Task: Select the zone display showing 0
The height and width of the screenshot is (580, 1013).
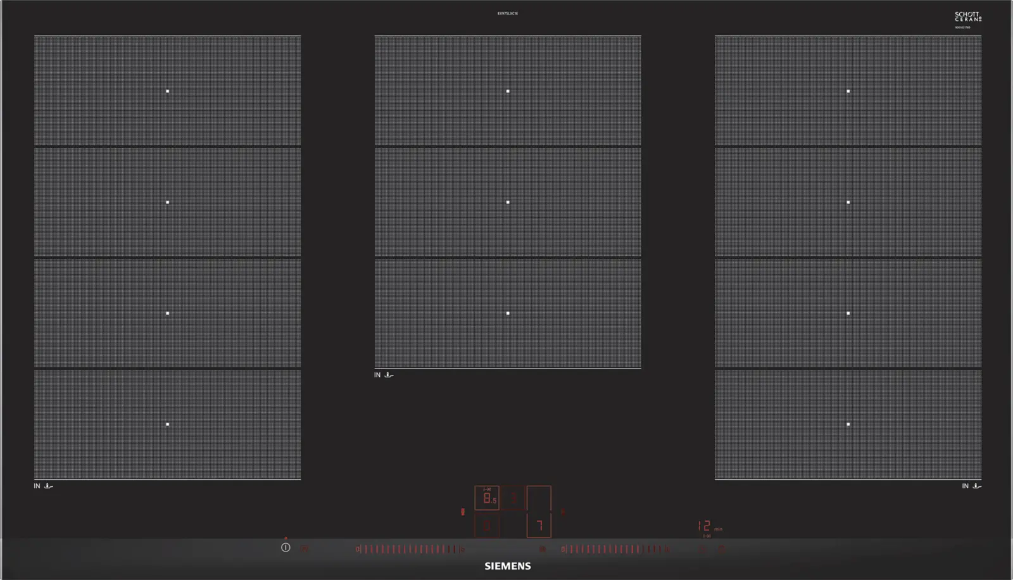Action: 487,526
